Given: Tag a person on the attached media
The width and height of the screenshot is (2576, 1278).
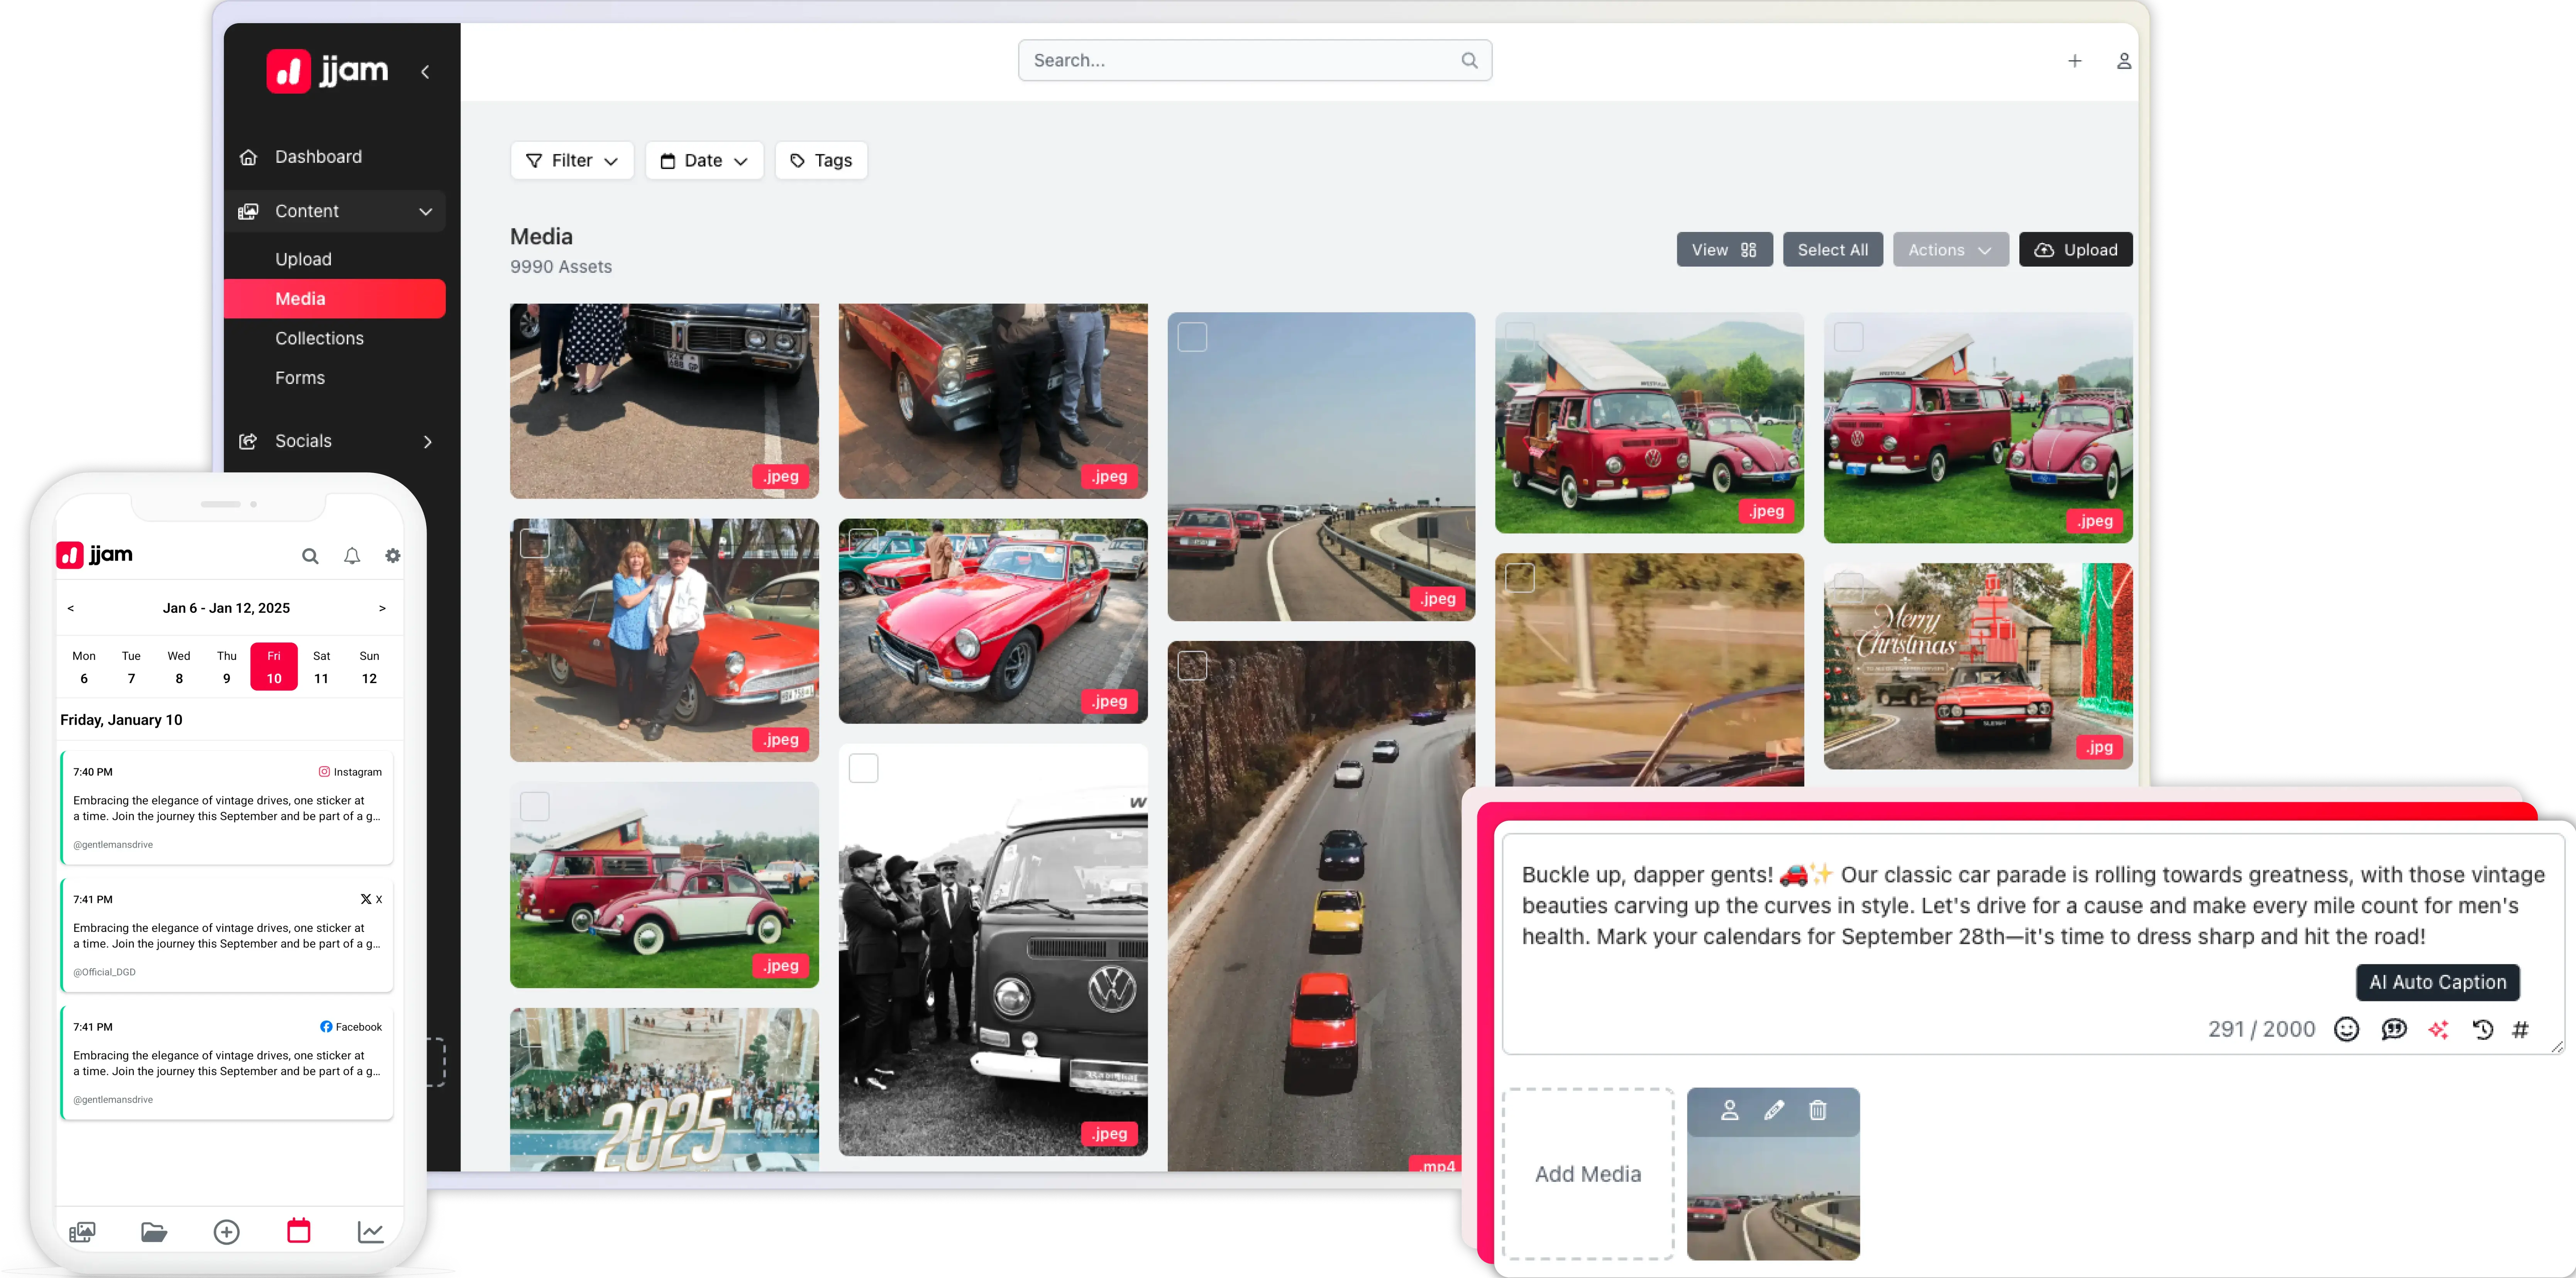Looking at the screenshot, I should click(x=1730, y=1110).
